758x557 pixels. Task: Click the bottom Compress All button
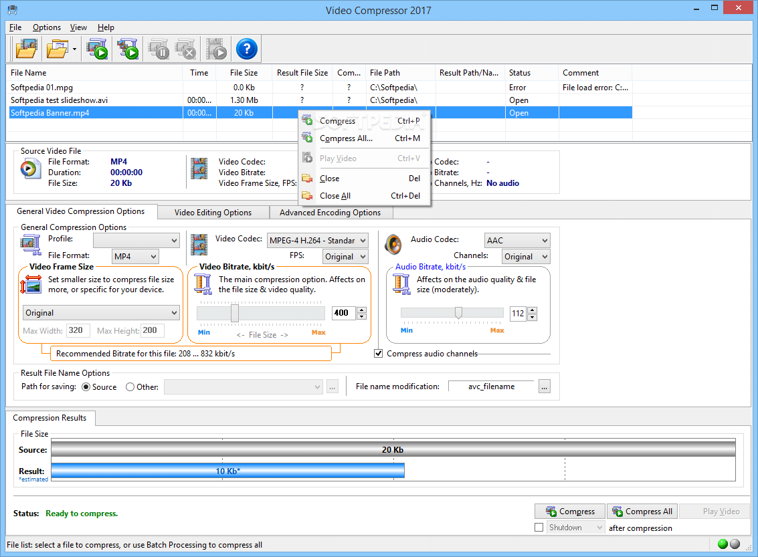[642, 511]
